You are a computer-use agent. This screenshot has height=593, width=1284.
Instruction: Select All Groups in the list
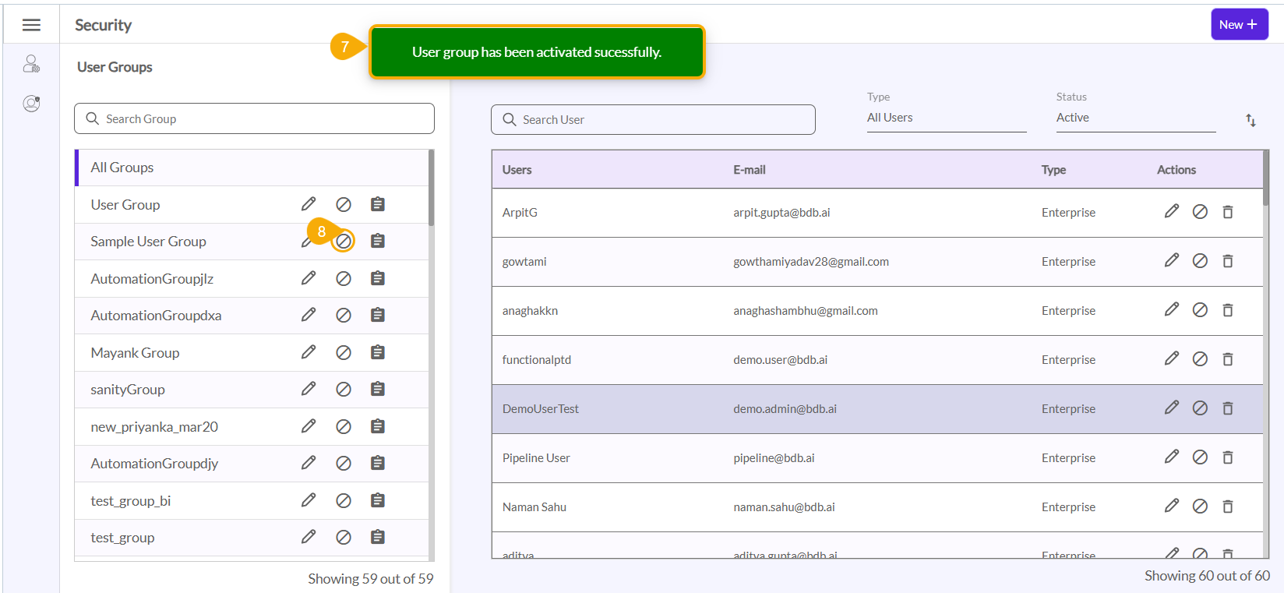[x=122, y=168]
